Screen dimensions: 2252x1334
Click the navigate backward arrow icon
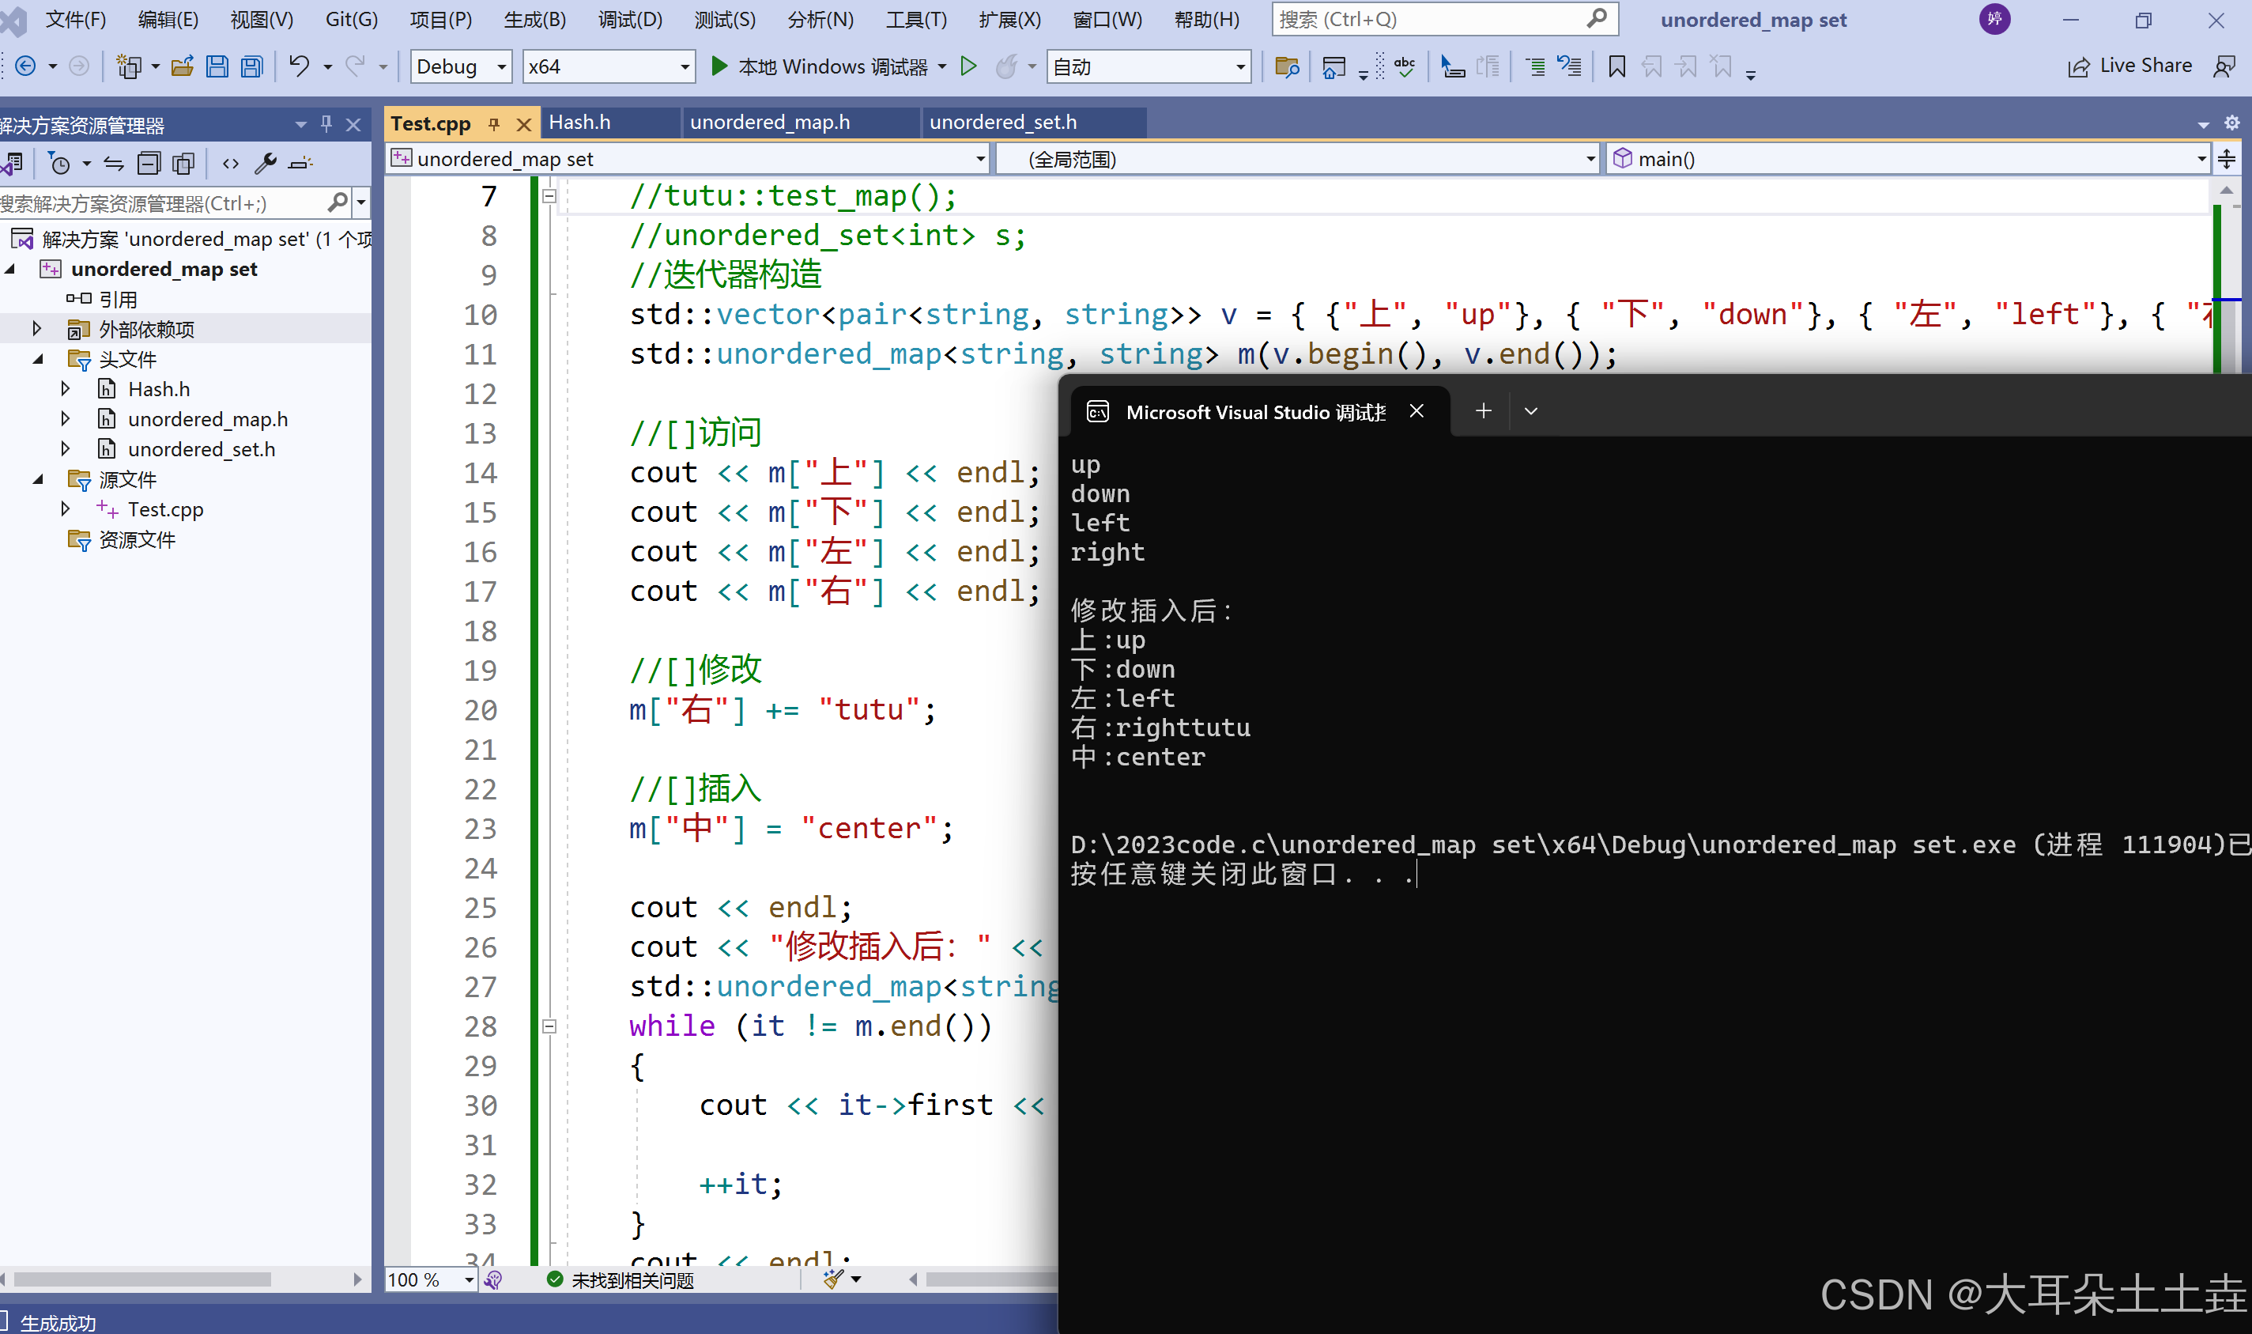26,66
